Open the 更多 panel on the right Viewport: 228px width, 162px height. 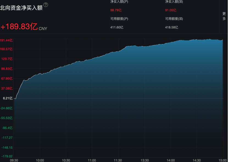224,16
